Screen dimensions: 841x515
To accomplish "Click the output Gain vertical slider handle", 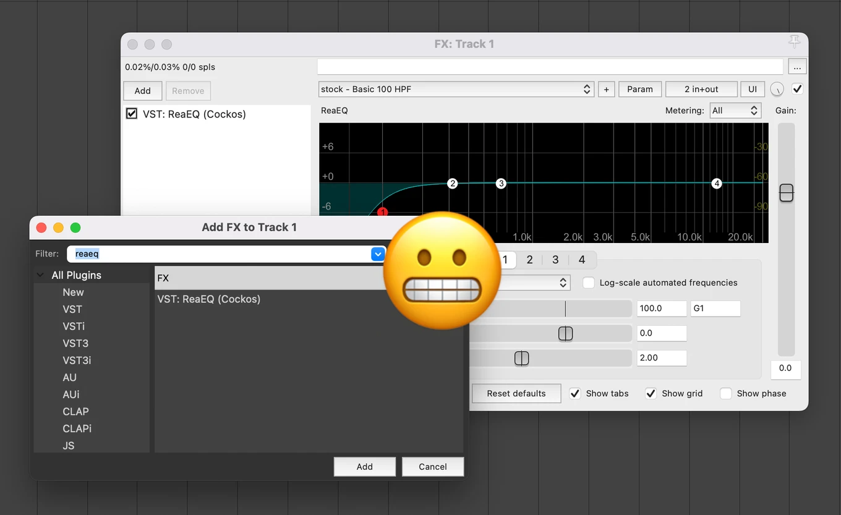I will (786, 193).
